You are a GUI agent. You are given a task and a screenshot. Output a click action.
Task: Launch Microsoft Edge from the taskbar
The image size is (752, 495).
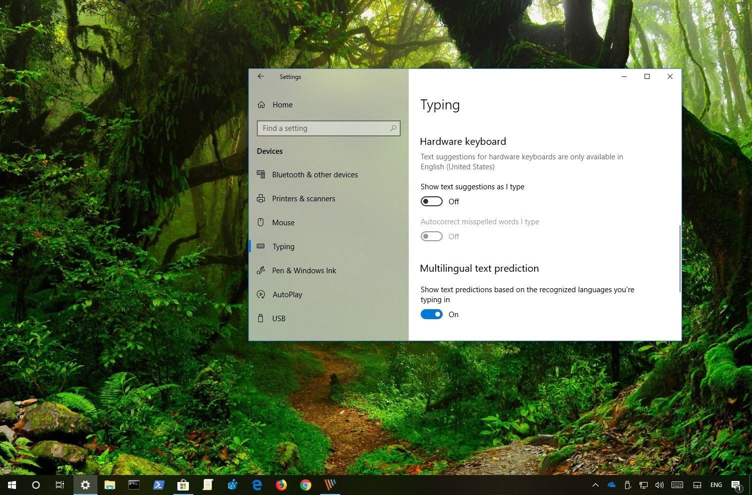coord(257,485)
